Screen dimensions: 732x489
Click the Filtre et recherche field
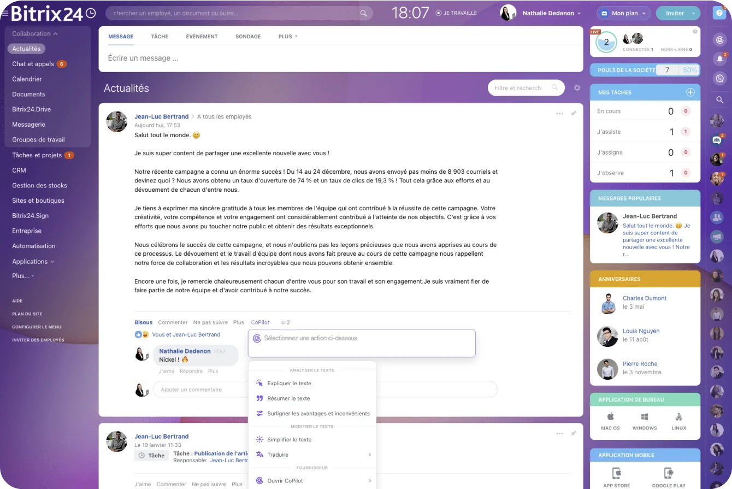pyautogui.click(x=526, y=88)
